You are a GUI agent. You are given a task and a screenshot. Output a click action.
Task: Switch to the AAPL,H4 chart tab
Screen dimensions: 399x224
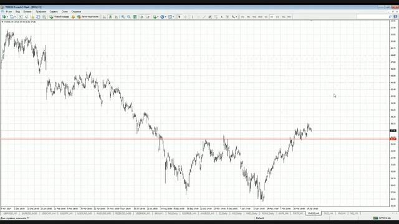tap(283, 213)
